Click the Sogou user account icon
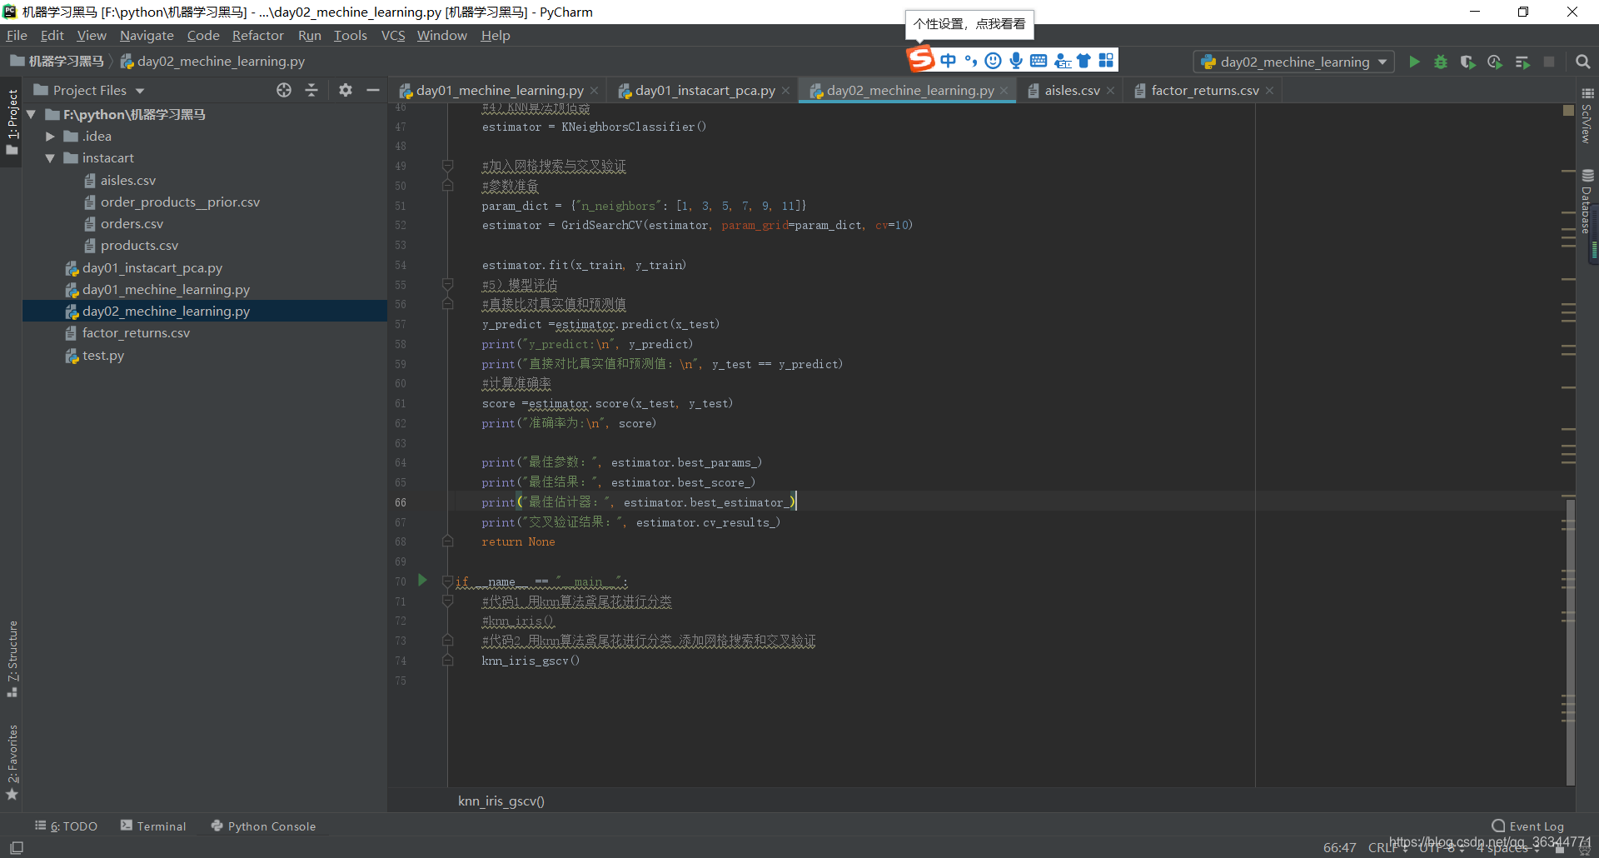Screen dimensions: 1599x858 coord(1062,60)
